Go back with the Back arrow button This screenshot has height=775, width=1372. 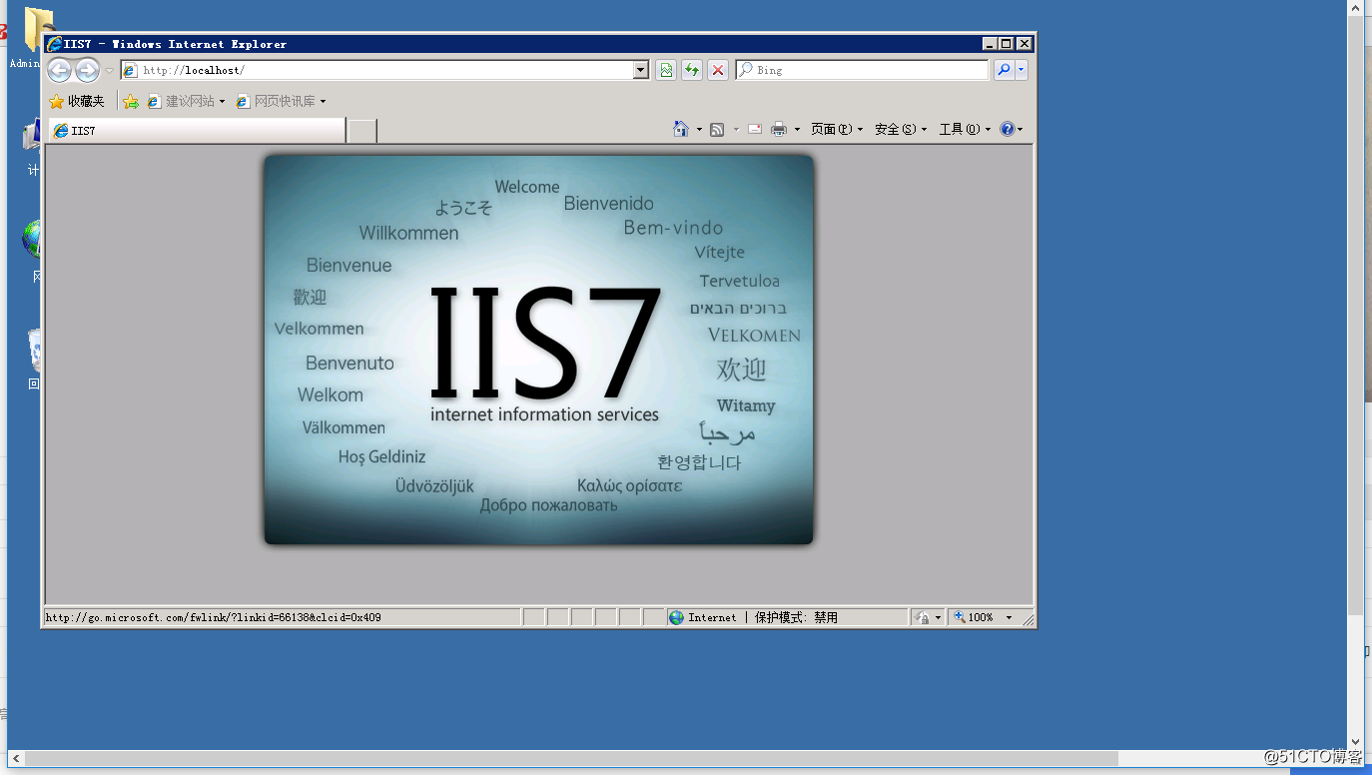click(59, 70)
